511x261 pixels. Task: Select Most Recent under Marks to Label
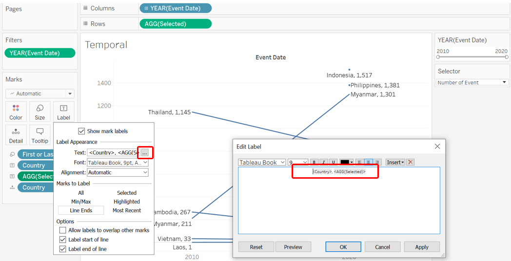click(127, 210)
